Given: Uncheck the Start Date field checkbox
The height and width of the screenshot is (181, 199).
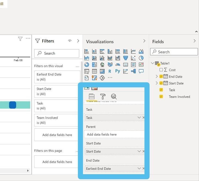Looking at the screenshot, I should tap(161, 83).
